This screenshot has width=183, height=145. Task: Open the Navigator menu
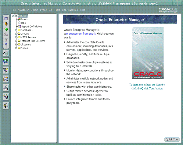(x=23, y=10)
